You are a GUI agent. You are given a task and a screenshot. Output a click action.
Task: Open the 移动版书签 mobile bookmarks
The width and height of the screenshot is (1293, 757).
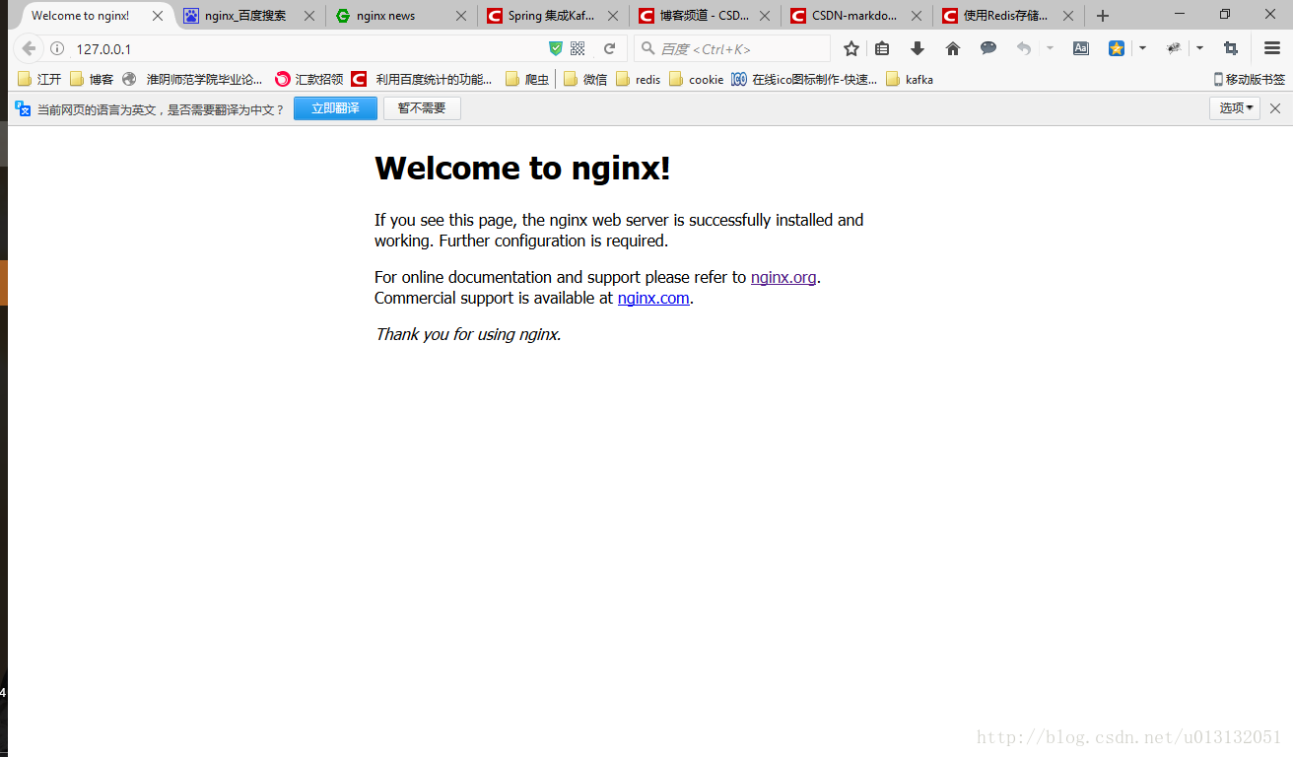pos(1249,80)
